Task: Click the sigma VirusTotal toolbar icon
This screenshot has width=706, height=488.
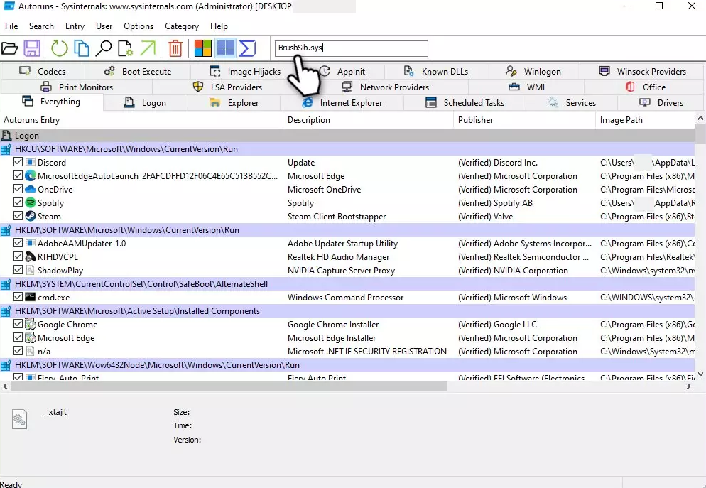Action: coord(247,48)
